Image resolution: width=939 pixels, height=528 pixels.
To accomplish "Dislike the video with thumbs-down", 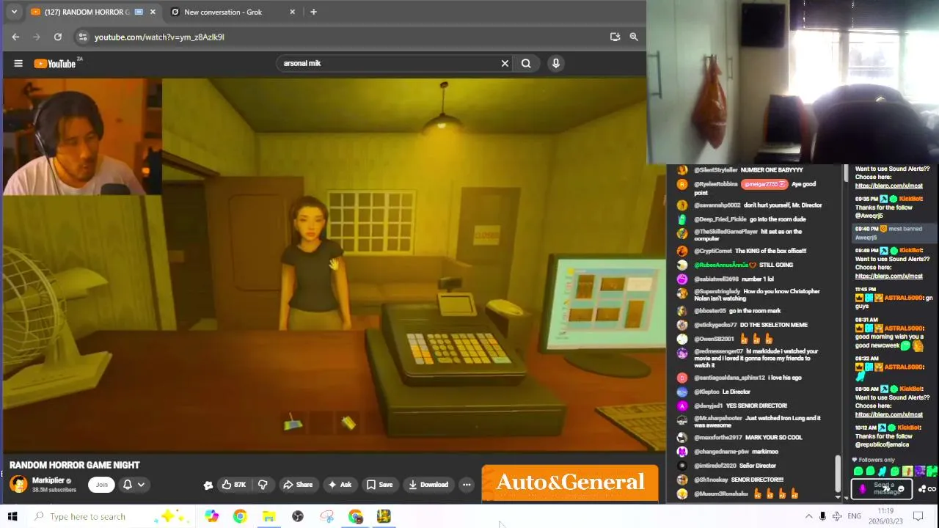I will tap(263, 484).
